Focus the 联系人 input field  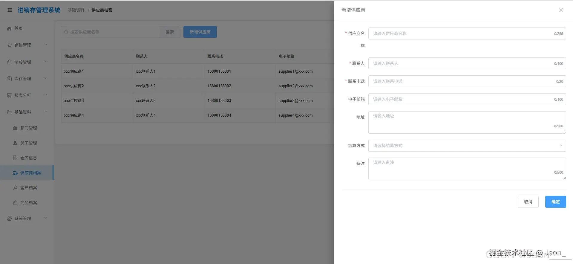[x=467, y=63]
